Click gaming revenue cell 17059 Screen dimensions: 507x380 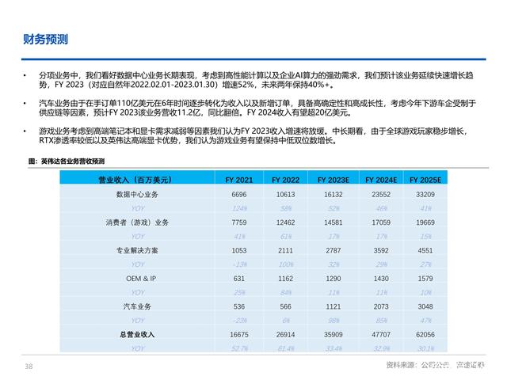point(381,222)
